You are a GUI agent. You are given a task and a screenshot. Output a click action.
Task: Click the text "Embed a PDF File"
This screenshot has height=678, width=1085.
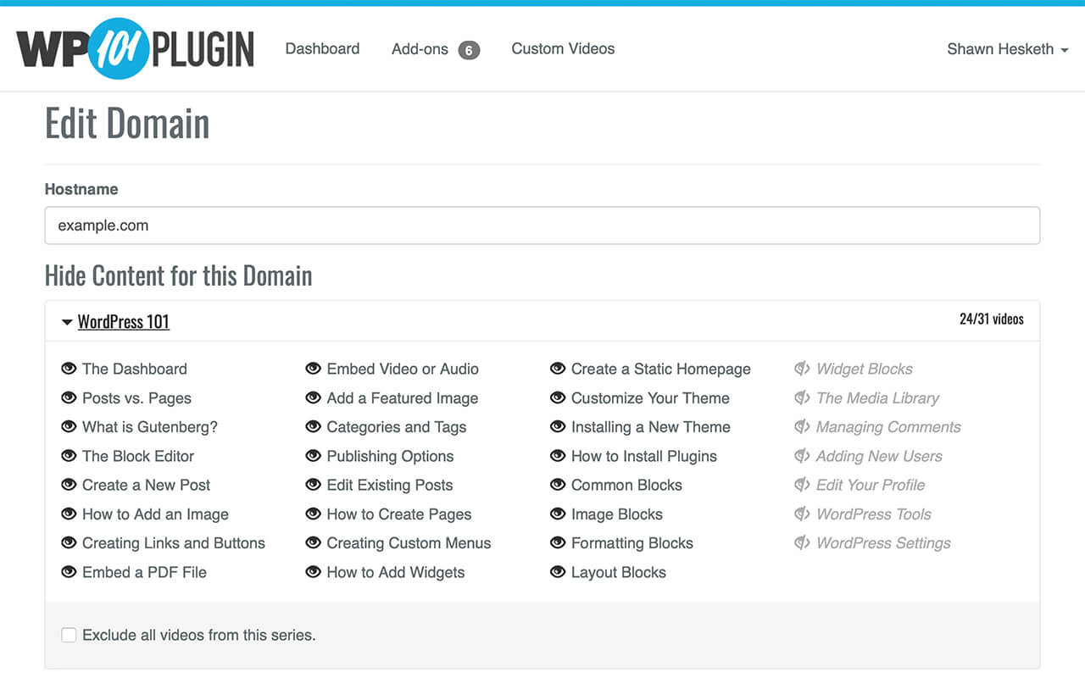tap(144, 572)
